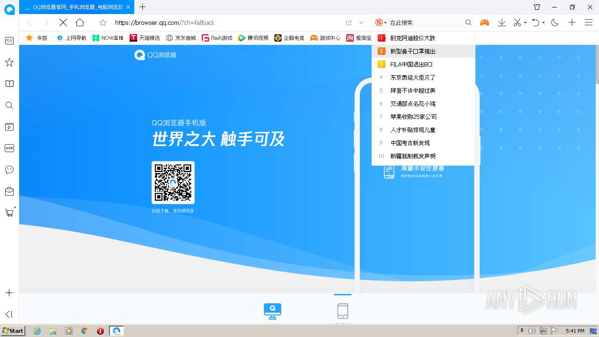Open the hamburger main menu
The height and width of the screenshot is (337, 599).
coord(589,22)
